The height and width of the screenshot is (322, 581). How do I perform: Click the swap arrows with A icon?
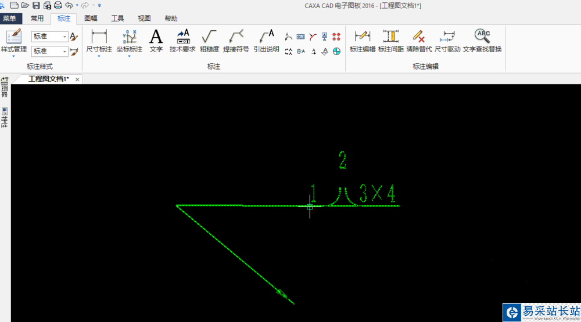point(289,52)
